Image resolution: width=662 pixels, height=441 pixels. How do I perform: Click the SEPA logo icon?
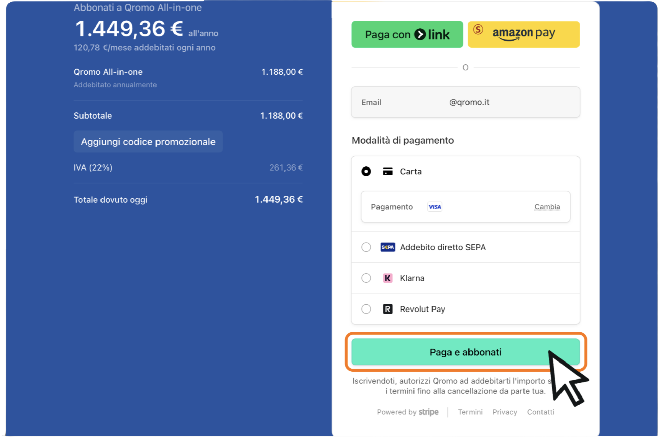[x=387, y=247]
